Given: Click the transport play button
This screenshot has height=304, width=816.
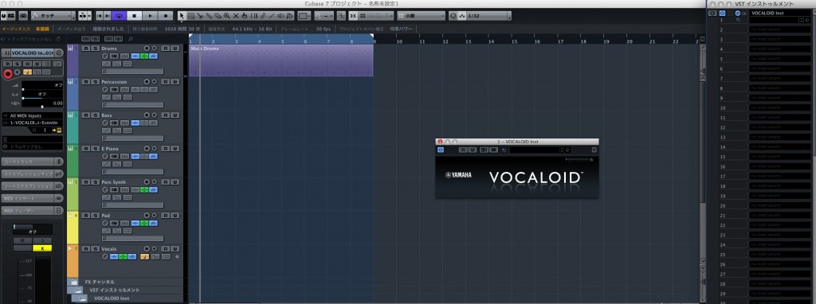Looking at the screenshot, I should pyautogui.click(x=150, y=16).
